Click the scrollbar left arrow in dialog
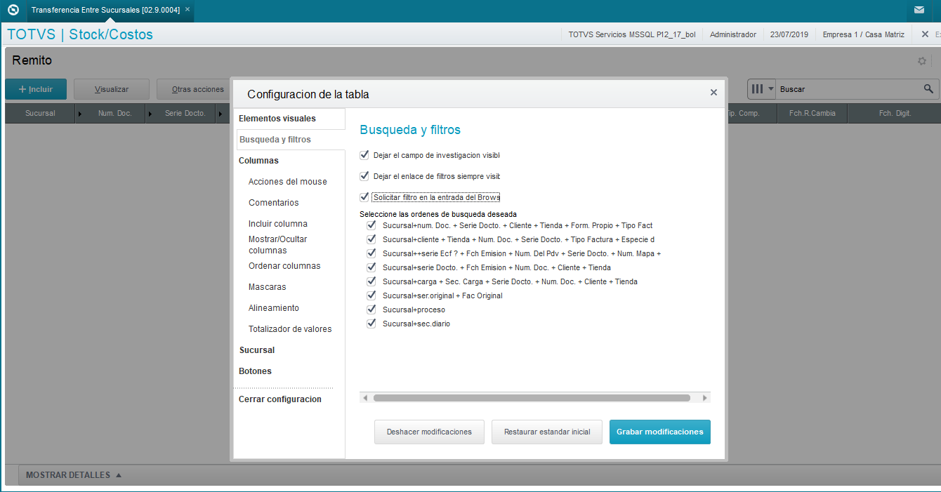 pos(365,398)
